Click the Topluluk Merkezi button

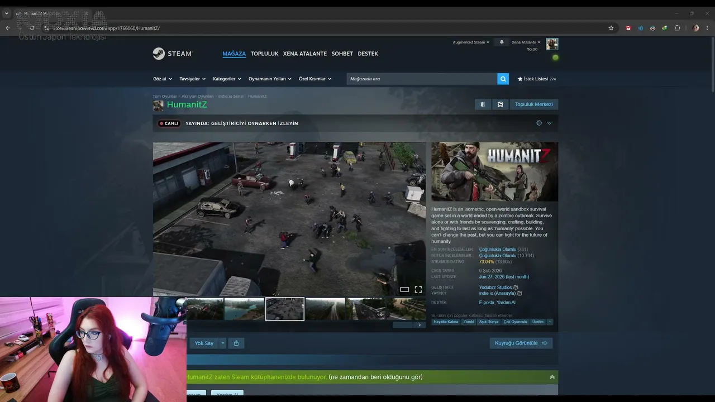click(x=534, y=104)
